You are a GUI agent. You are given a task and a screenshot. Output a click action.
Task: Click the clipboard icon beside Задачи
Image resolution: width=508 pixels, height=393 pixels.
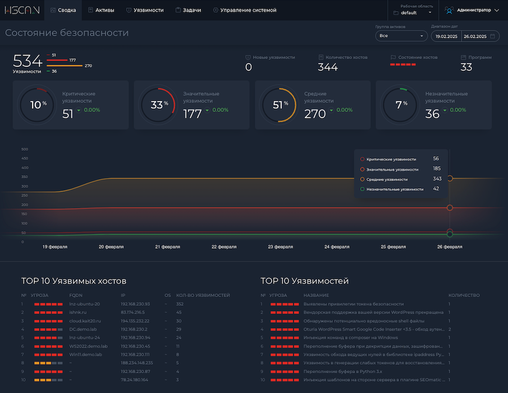[178, 10]
